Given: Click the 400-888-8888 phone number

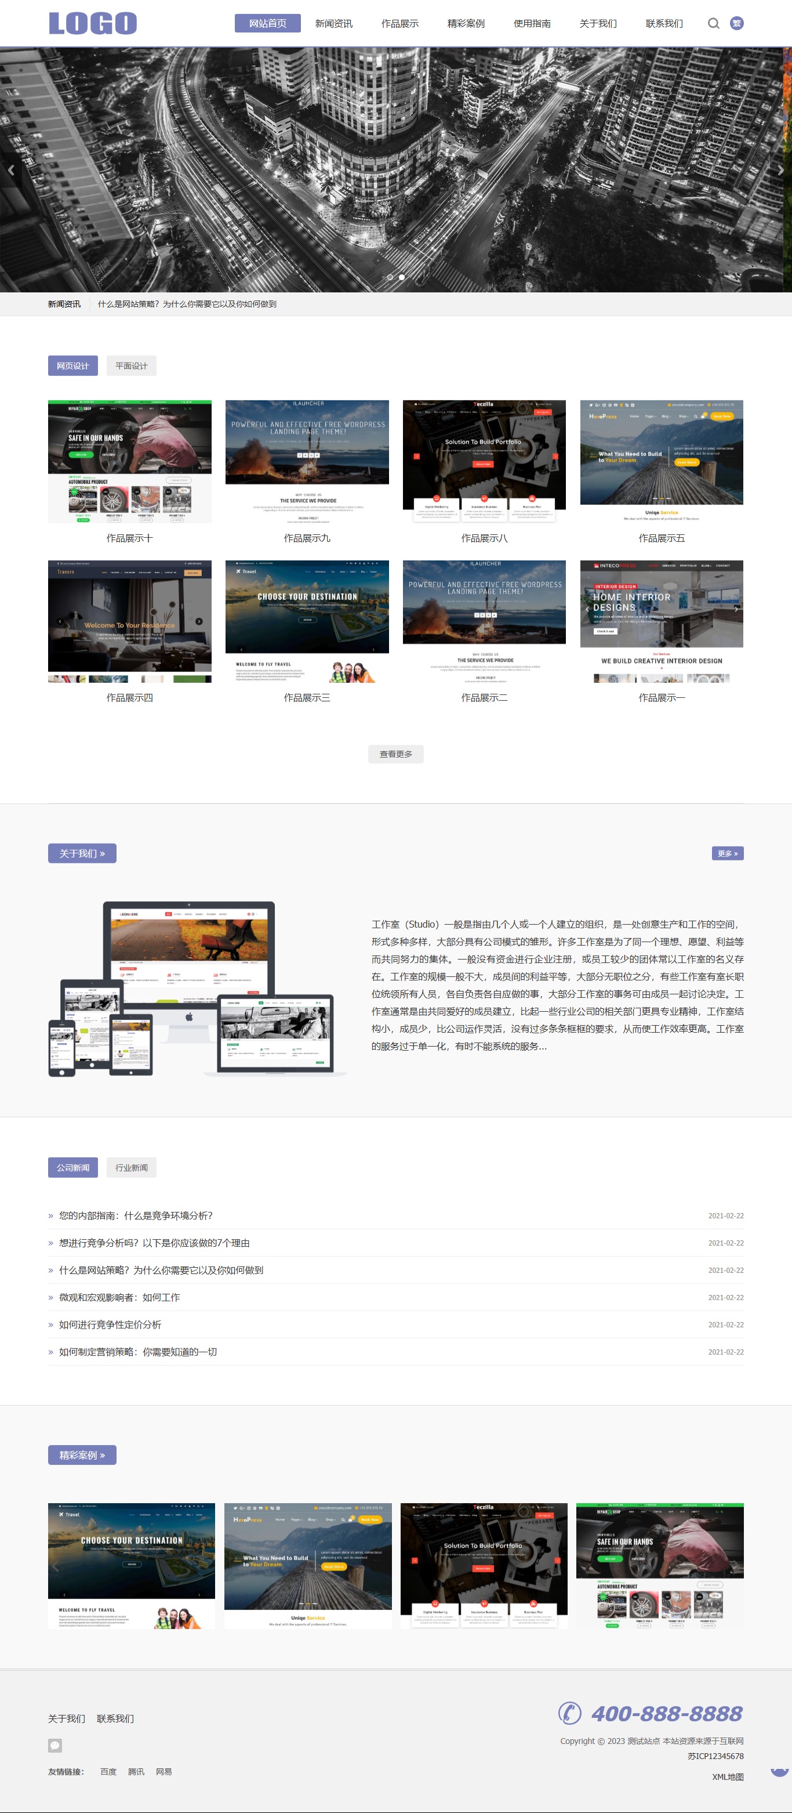Looking at the screenshot, I should [x=666, y=1713].
